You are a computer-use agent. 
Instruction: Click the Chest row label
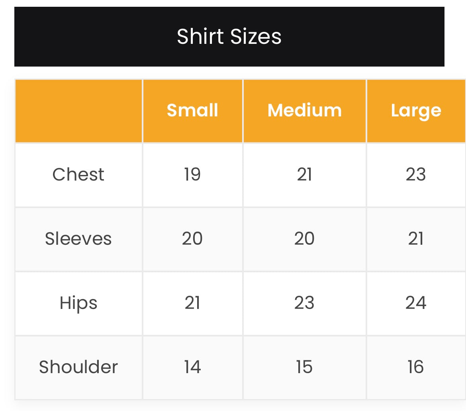pyautogui.click(x=78, y=175)
